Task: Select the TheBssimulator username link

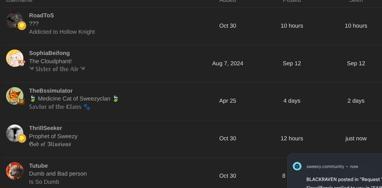Action: [51, 91]
